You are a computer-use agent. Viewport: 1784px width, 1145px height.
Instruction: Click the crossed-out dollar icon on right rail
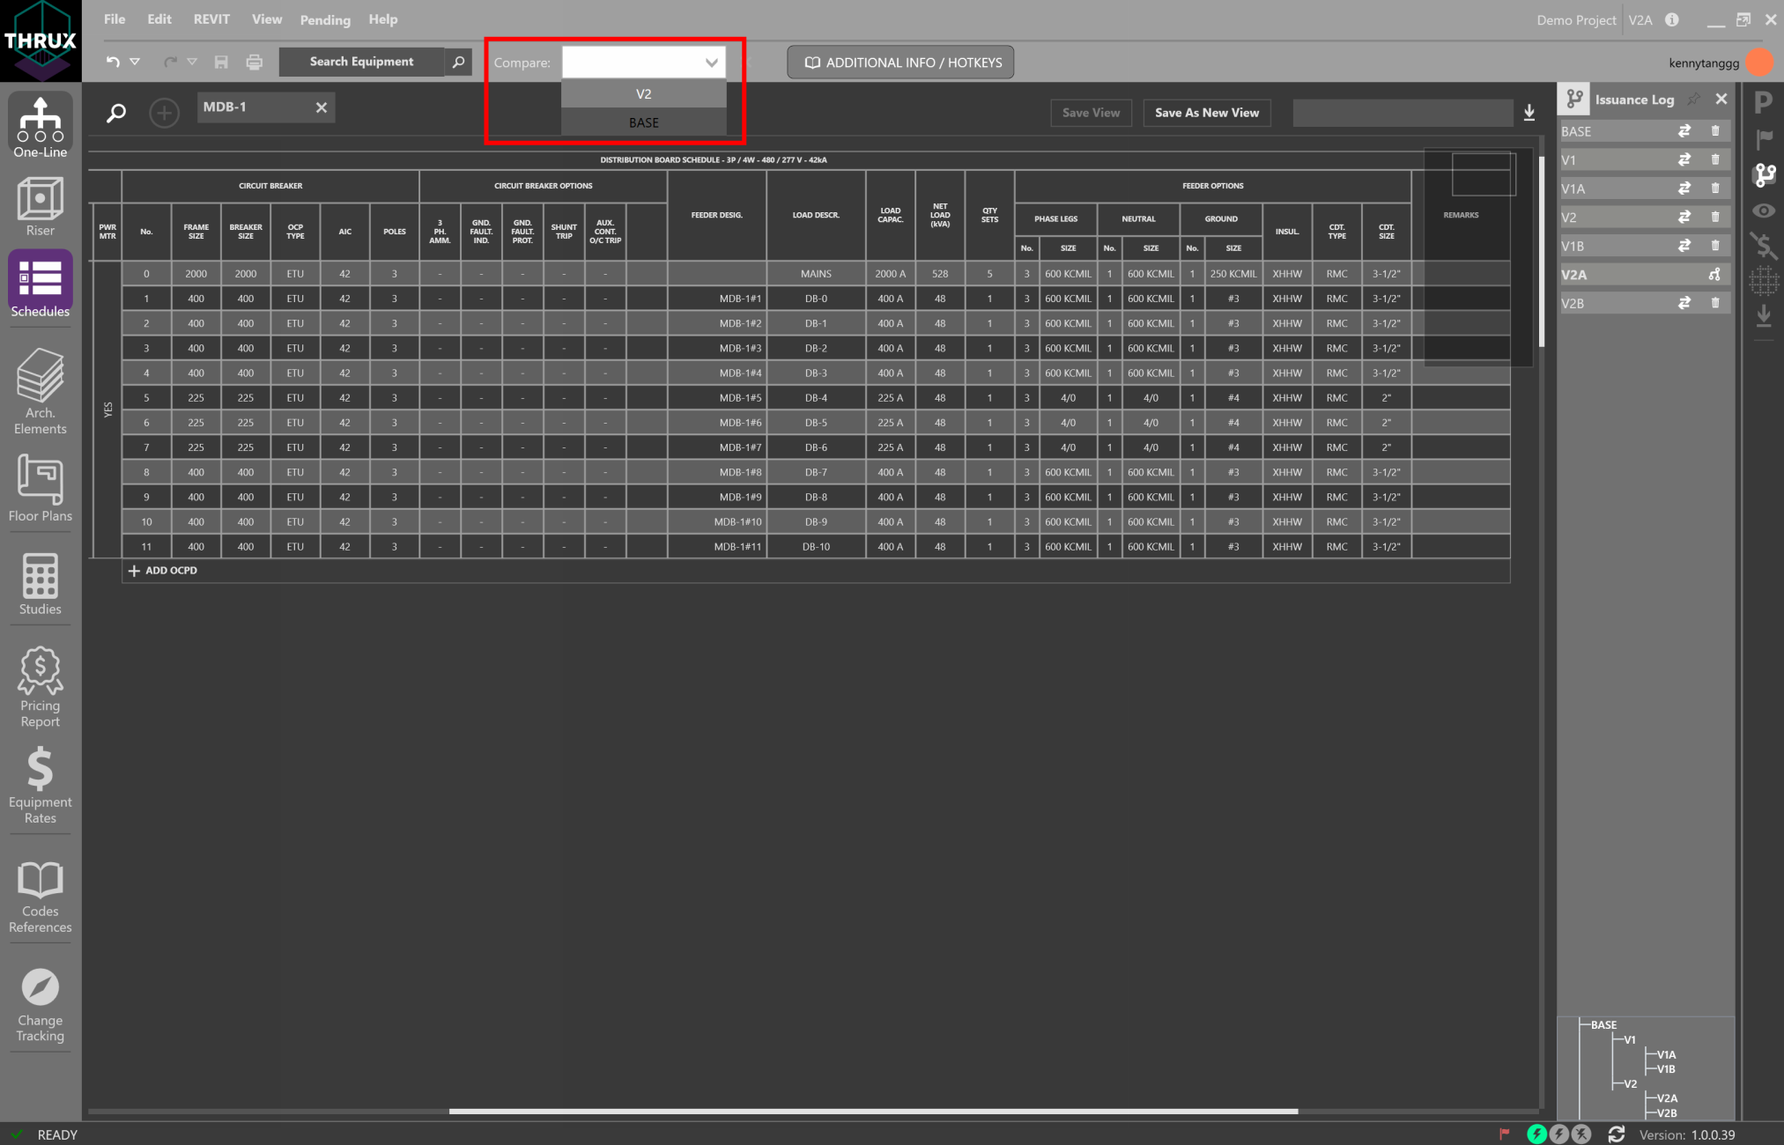1765,247
